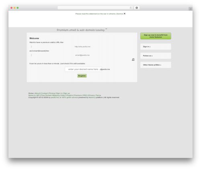Click the Welcome heading
The image size is (201, 170).
click(34, 38)
